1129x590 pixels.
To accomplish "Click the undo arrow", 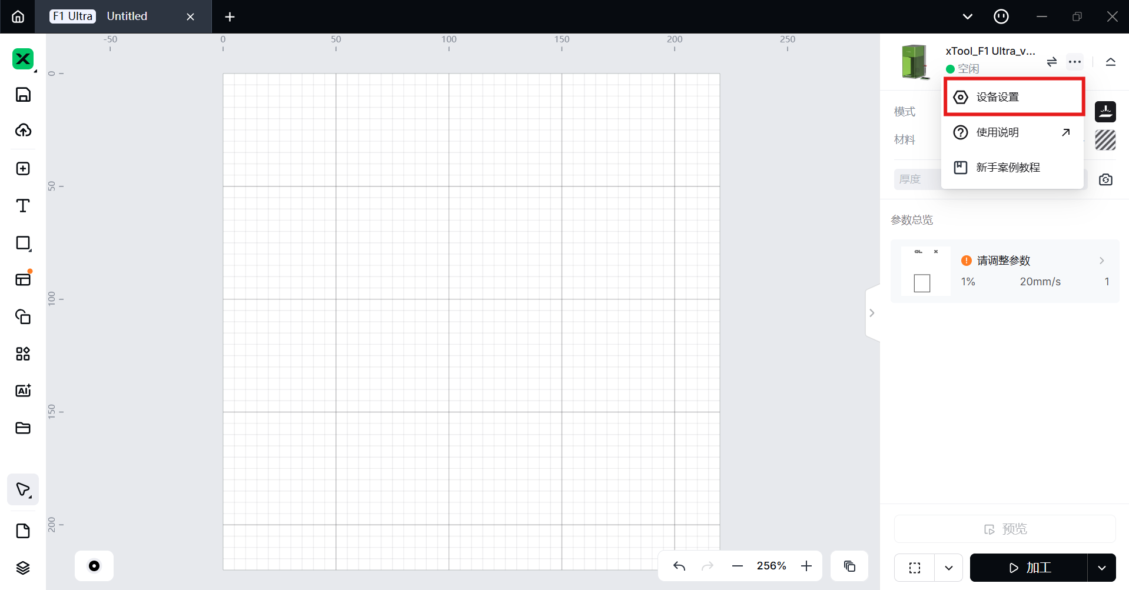I will pos(679,566).
